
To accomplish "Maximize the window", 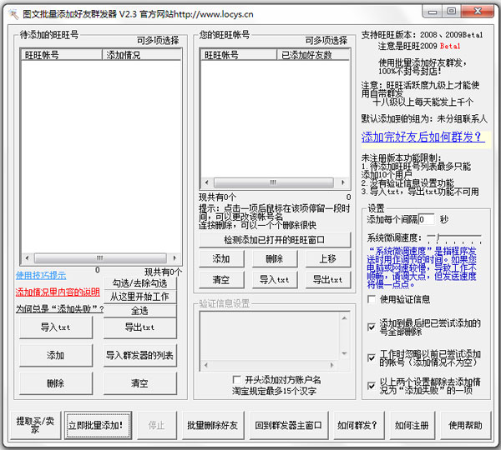I will (451, 12).
